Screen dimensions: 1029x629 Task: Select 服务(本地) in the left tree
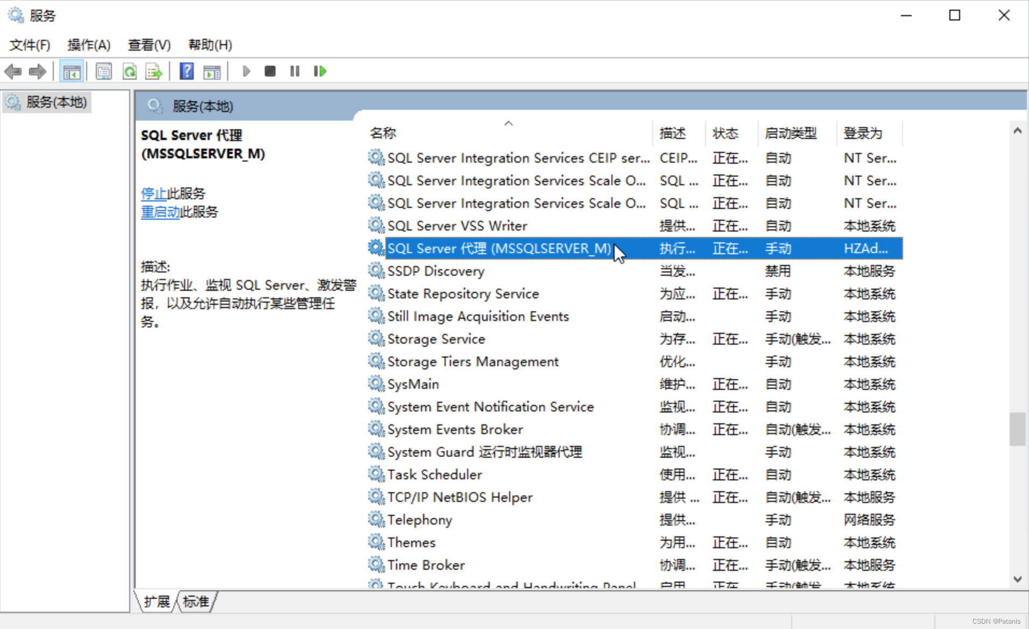(x=47, y=102)
